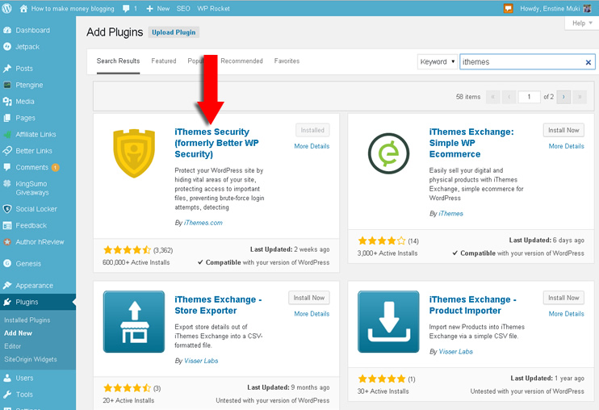Screen dimensions: 599x410
Task: Open More Details for iThemes Security
Action: coord(312,146)
